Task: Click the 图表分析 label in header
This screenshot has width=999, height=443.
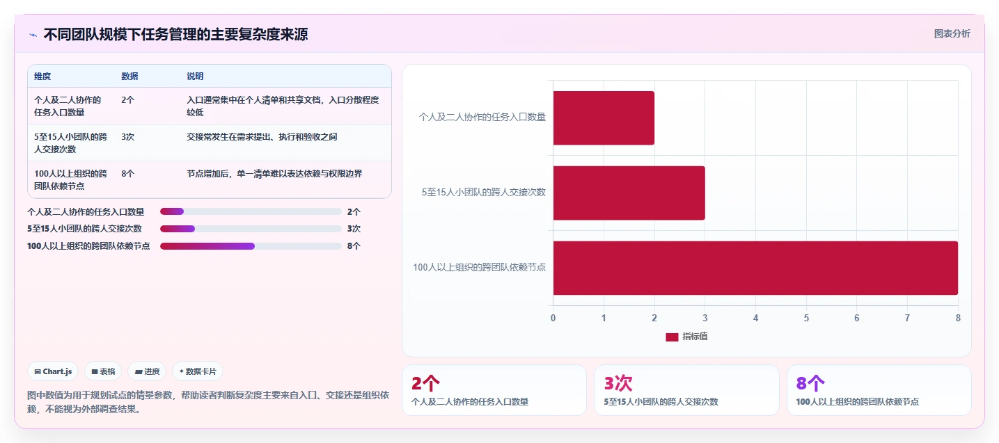Action: 952,33
